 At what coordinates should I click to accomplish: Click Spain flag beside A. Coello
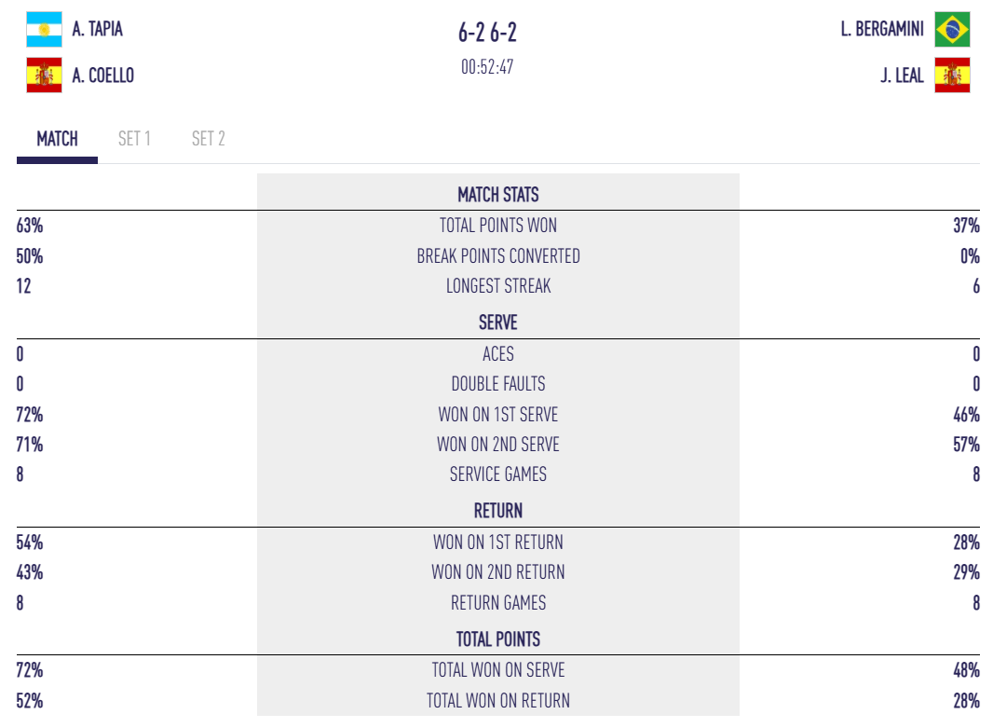44,76
